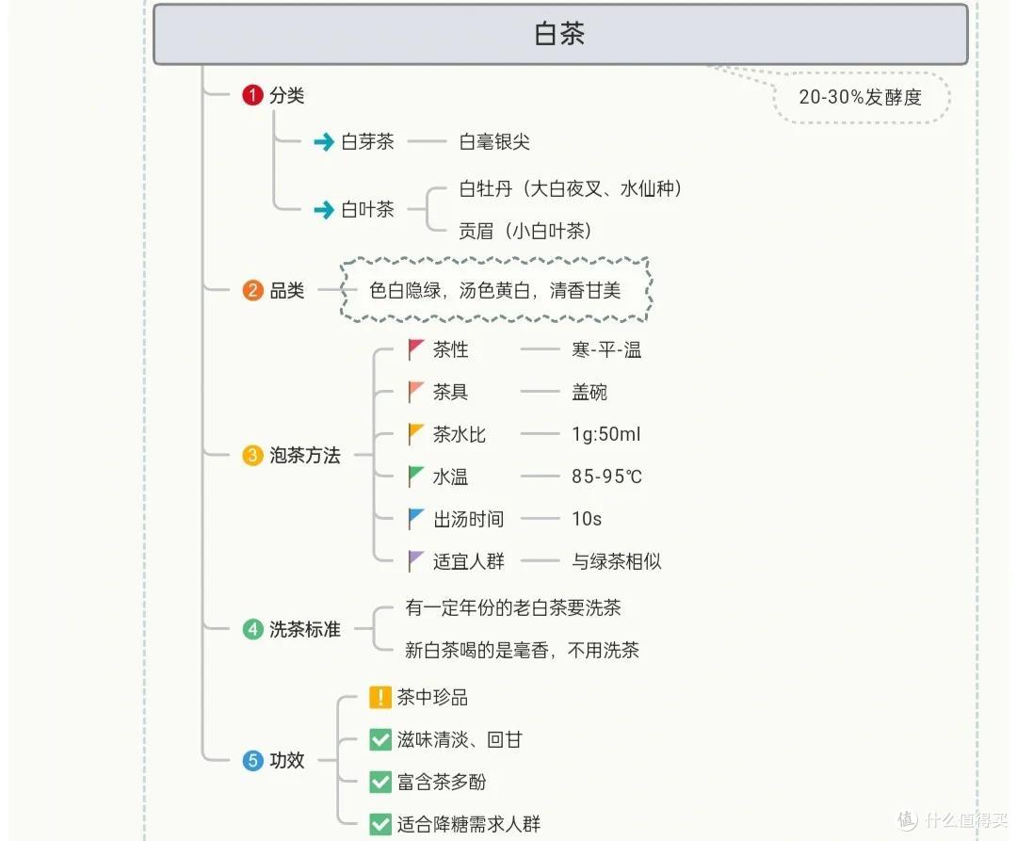Click the value 盖碗
Screen dimensions: 1017x841
tap(589, 392)
